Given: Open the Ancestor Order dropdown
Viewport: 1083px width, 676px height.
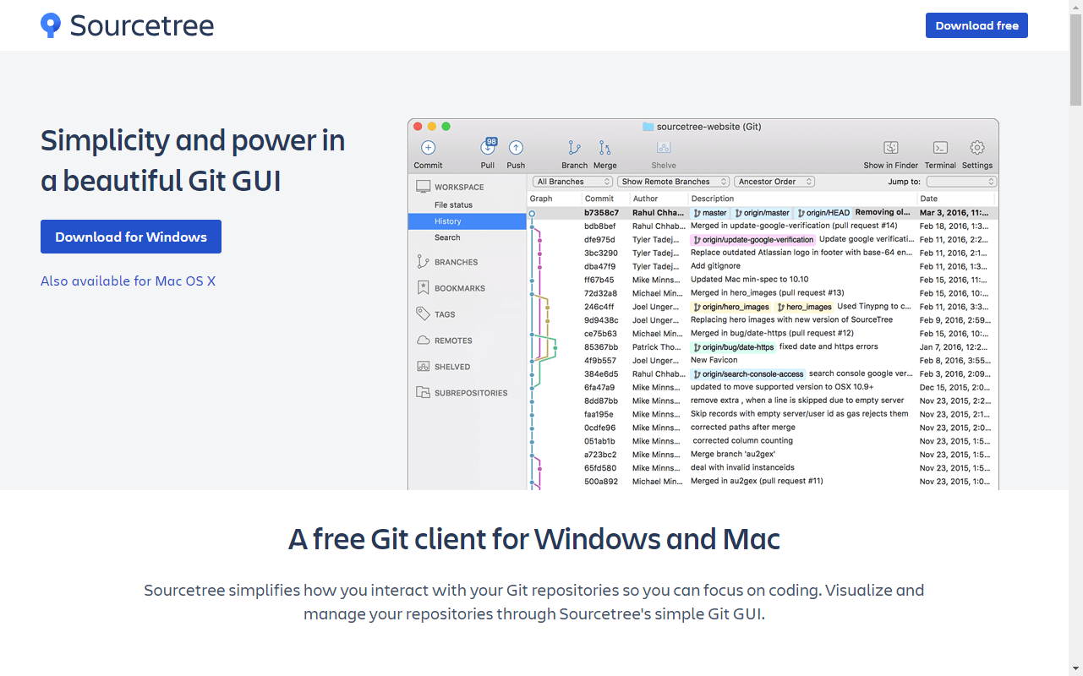Looking at the screenshot, I should click(774, 182).
